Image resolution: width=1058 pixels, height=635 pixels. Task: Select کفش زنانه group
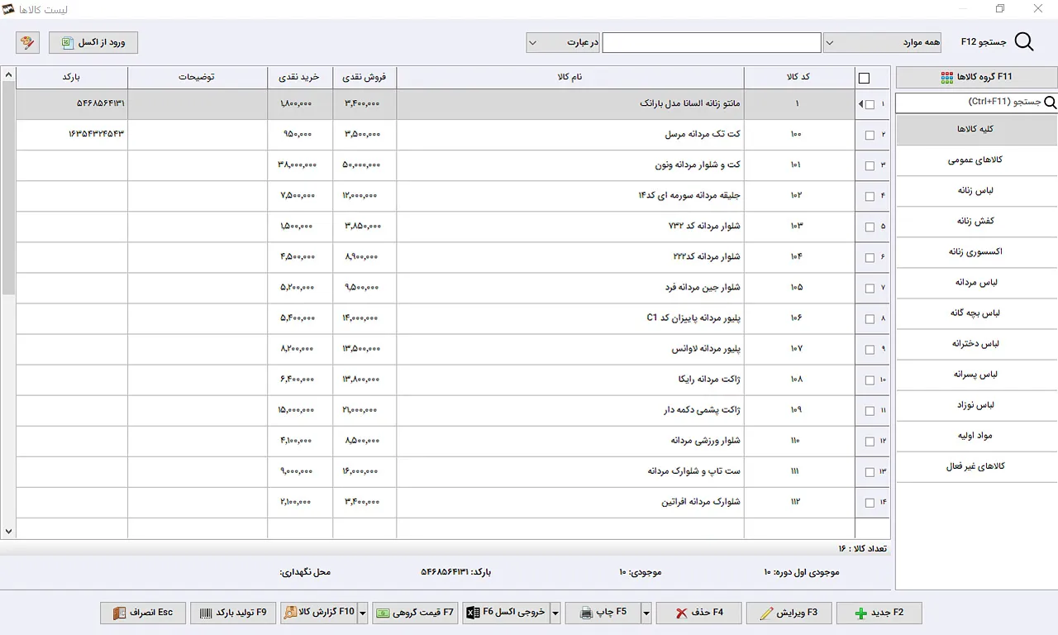[976, 222]
